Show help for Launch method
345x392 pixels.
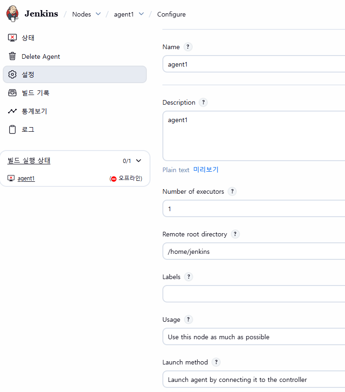[216, 362]
